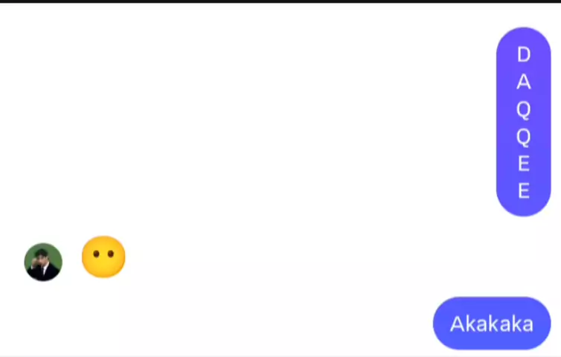
Task: Click the lower Q in vertical bubble
Action: point(524,137)
